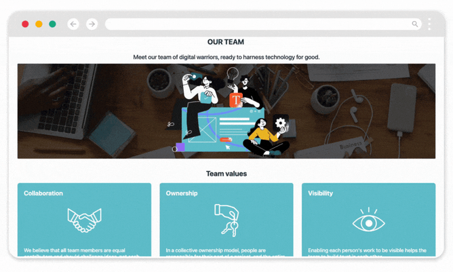This screenshot has width=453, height=272.
Task: Click the magnifier search icon in address bar
Action: point(415,24)
